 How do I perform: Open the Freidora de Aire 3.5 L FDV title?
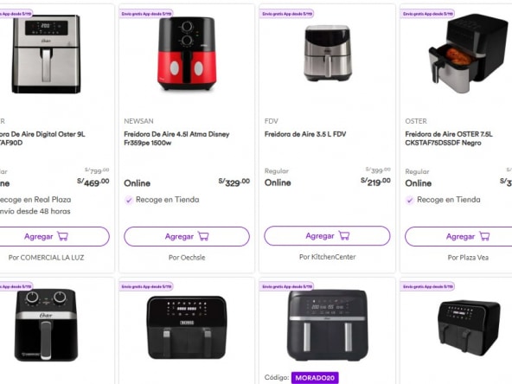[305, 134]
